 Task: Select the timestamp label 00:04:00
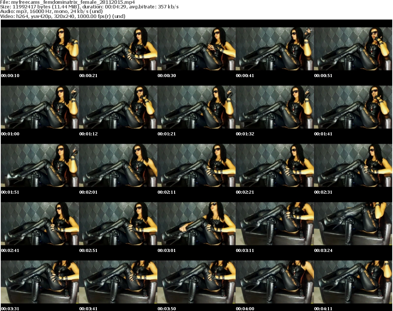click(x=245, y=308)
